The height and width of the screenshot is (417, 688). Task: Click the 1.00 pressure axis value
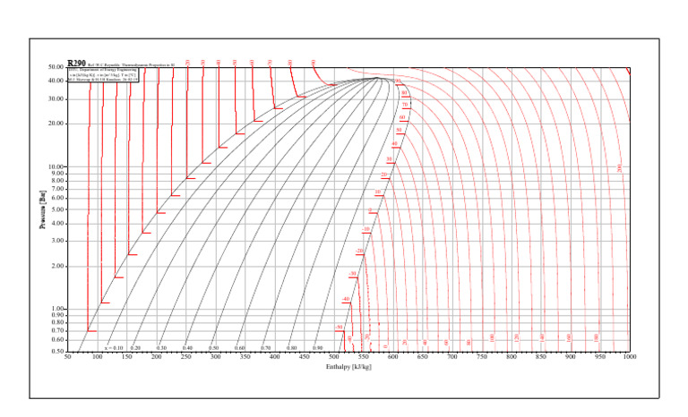click(x=57, y=309)
